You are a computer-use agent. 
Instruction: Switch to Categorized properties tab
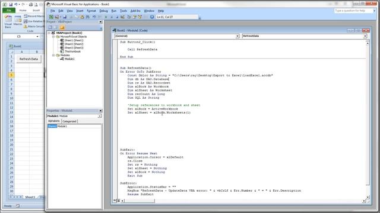point(69,121)
